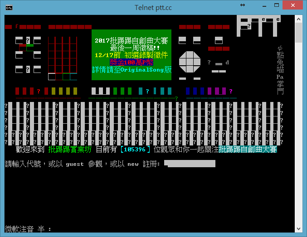Click the highlighted '批踢踢自創曲大賽' text
Screen dimensions: 307x237
(x=248, y=150)
